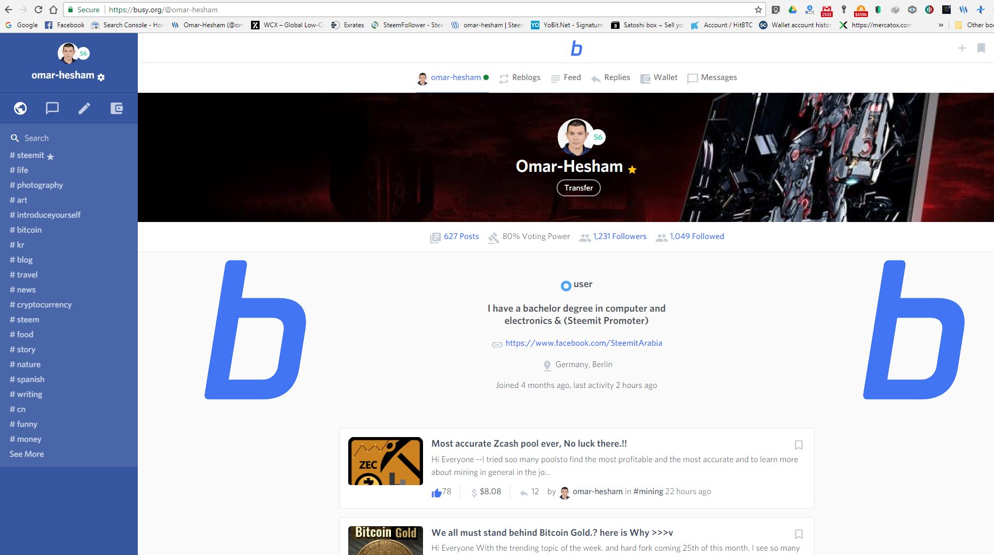
Task: Click the 12 replies count on Zcash post
Action: pos(535,491)
